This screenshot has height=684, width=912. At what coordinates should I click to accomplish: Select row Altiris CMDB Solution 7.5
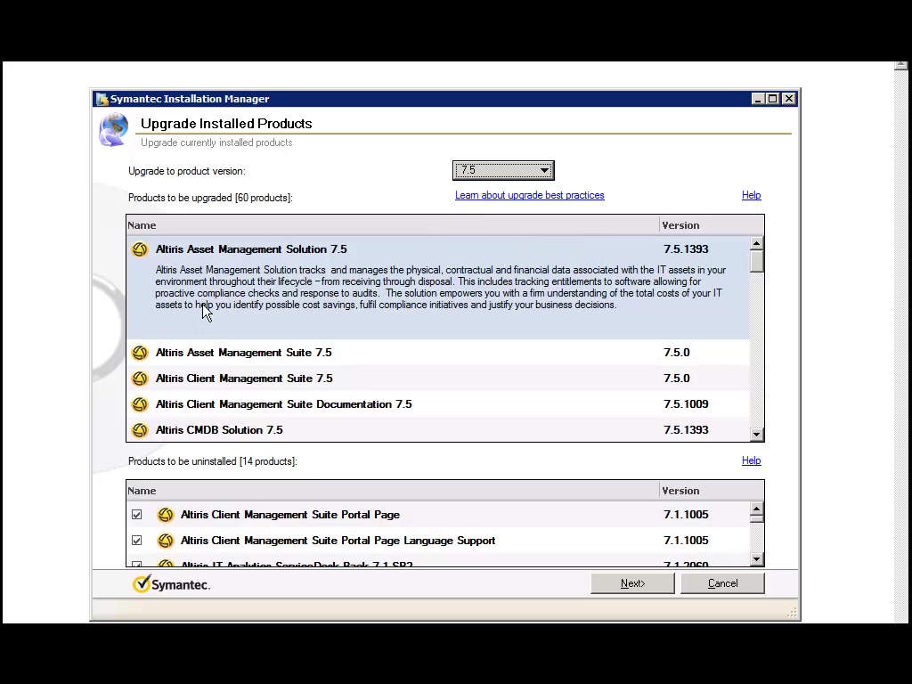click(x=438, y=430)
